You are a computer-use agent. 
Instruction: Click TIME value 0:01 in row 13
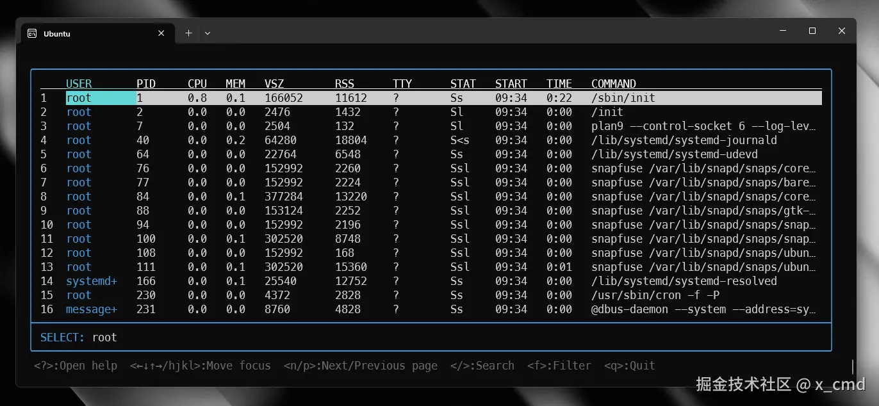(x=559, y=267)
